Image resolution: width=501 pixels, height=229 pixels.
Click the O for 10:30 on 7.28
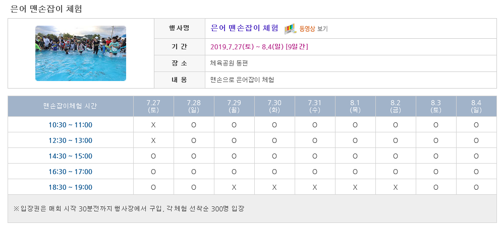(x=194, y=125)
